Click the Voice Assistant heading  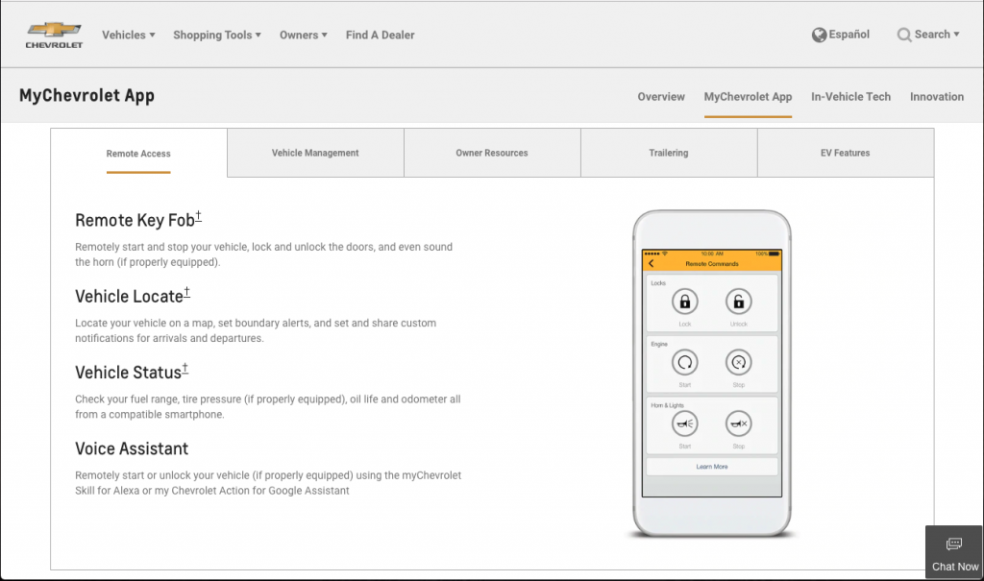(132, 448)
